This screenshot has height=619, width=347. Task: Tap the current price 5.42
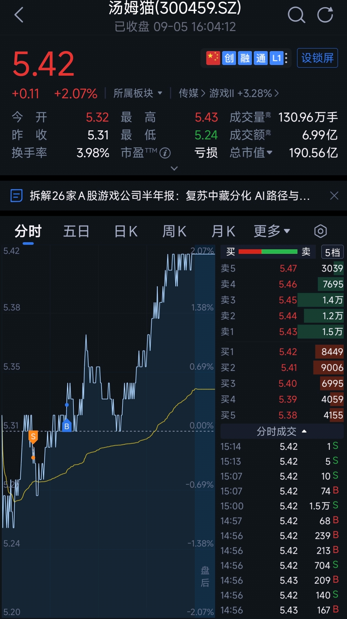pos(43,64)
